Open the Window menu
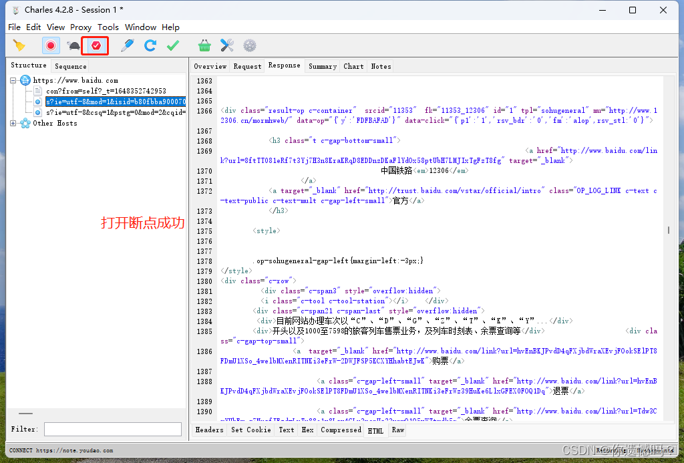The width and height of the screenshot is (684, 463). [x=140, y=27]
